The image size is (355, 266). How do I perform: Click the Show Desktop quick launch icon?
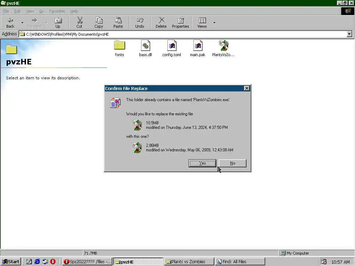tap(29, 262)
